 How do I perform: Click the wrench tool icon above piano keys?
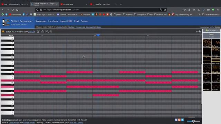(x=10, y=35)
